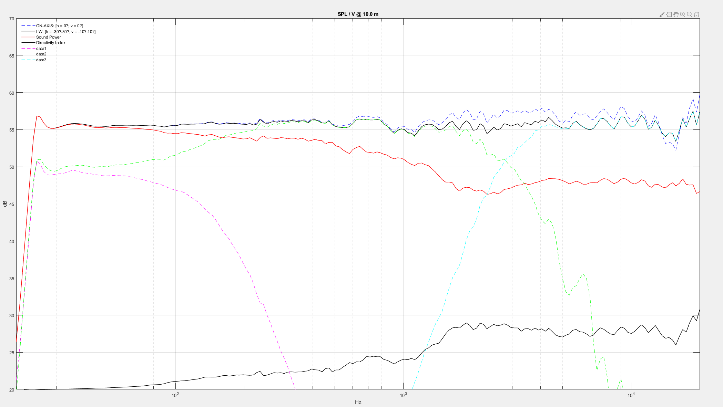Enable the data tips tool
The width and height of the screenshot is (723, 407).
pyautogui.click(x=669, y=14)
